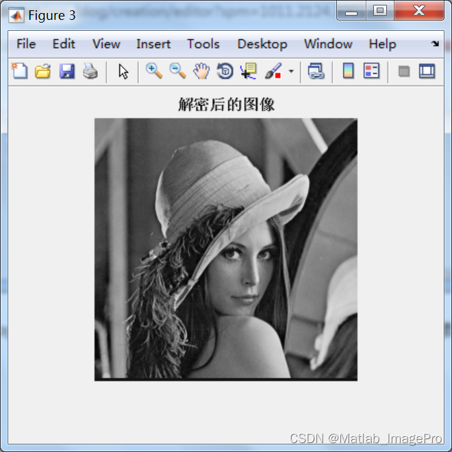The image size is (452, 452).
Task: Open a file via the folder icon
Action: pos(42,71)
